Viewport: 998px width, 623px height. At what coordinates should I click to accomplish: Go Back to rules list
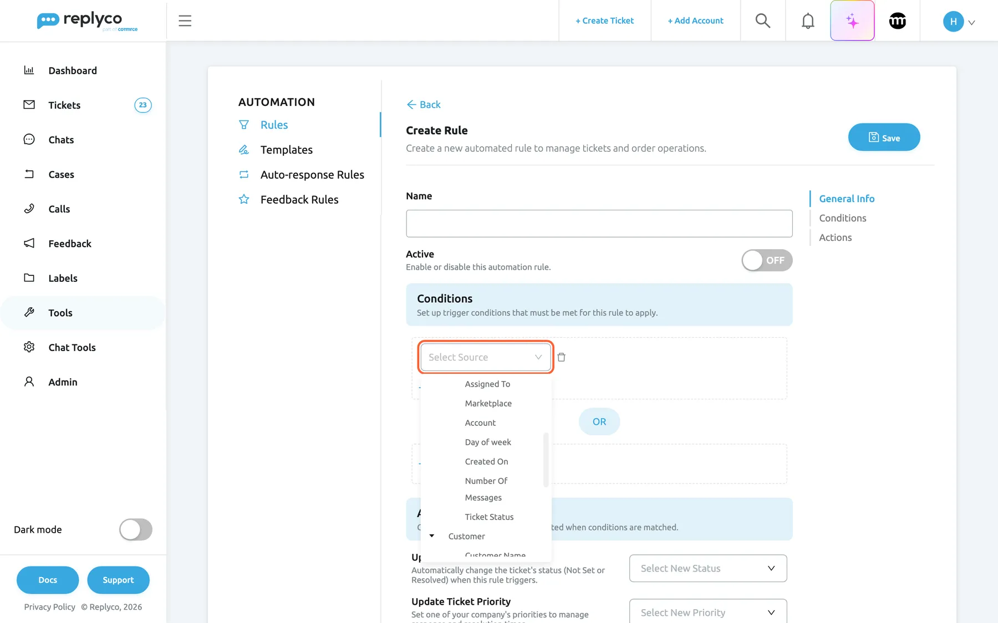(423, 105)
